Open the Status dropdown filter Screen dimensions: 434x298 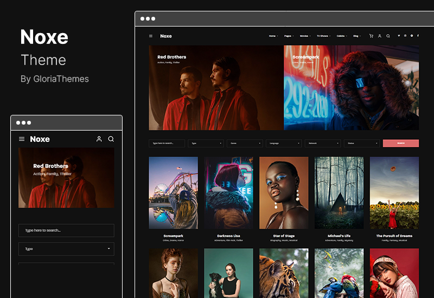click(362, 143)
